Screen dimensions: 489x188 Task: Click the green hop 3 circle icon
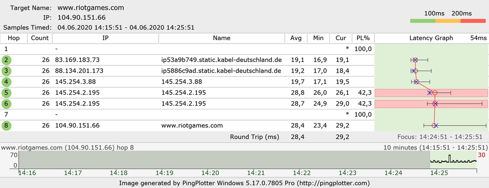(6, 71)
